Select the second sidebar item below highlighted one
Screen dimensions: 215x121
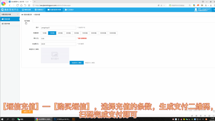10,24
